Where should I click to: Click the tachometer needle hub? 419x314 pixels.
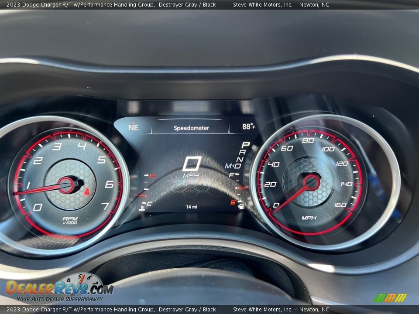coord(66,185)
